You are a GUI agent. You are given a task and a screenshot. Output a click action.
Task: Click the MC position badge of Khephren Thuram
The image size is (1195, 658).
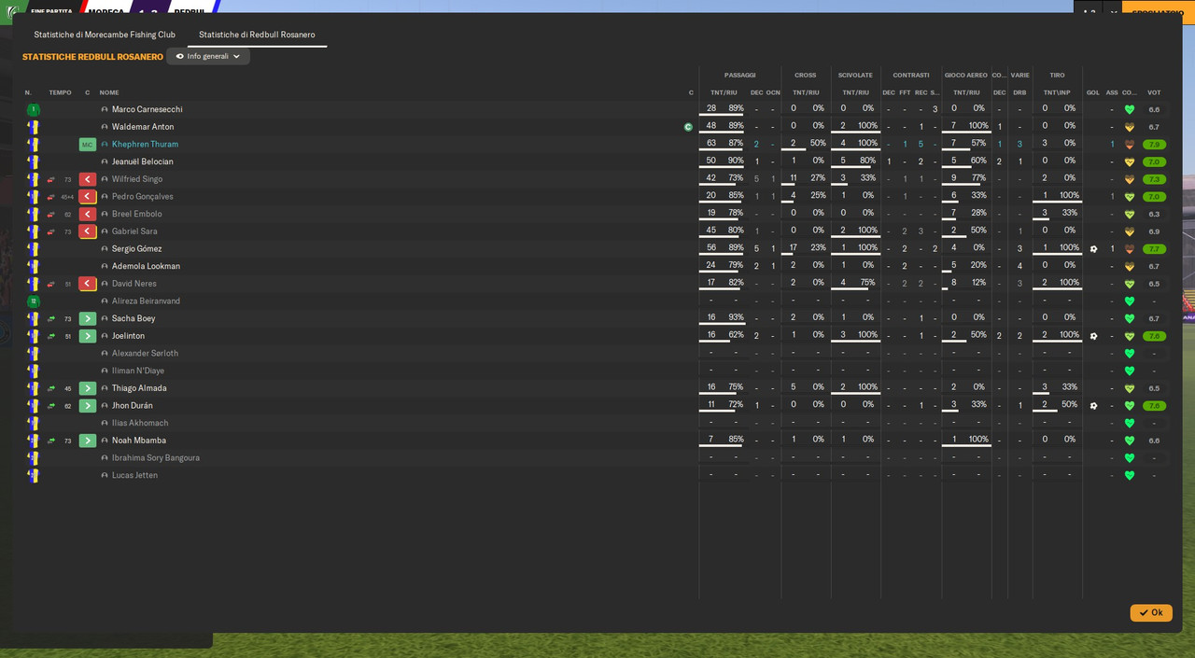point(88,145)
